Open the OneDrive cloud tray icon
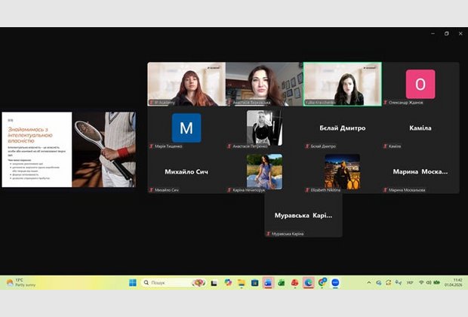The height and width of the screenshot is (317, 468). click(x=379, y=282)
